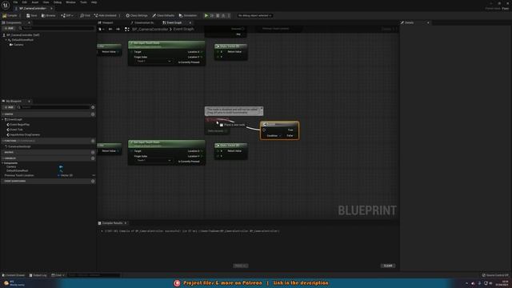The image size is (512, 288).
Task: Start the Simulation
Action: point(188,15)
